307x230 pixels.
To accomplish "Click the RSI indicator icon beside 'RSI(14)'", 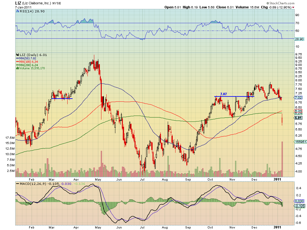I will tap(18, 11).
